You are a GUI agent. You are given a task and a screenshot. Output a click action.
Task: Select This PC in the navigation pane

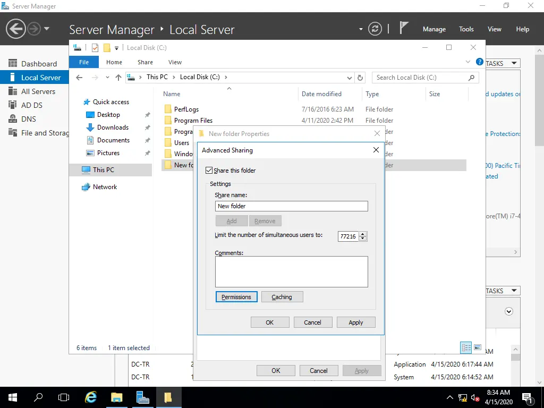tap(103, 170)
